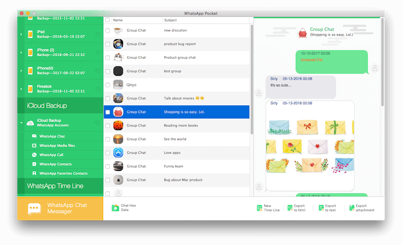The image size is (402, 245).
Task: Check the box for Product group chat
Action: 108,58
